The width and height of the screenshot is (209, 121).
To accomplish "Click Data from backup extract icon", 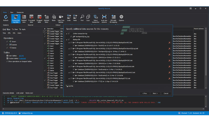I will (61, 19).
